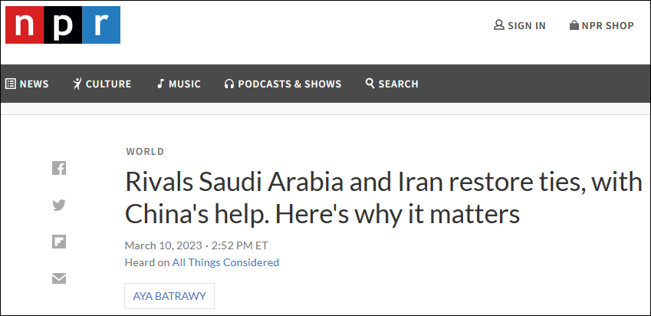Share article on Flipboard
Screen dimensions: 651x316
click(59, 242)
